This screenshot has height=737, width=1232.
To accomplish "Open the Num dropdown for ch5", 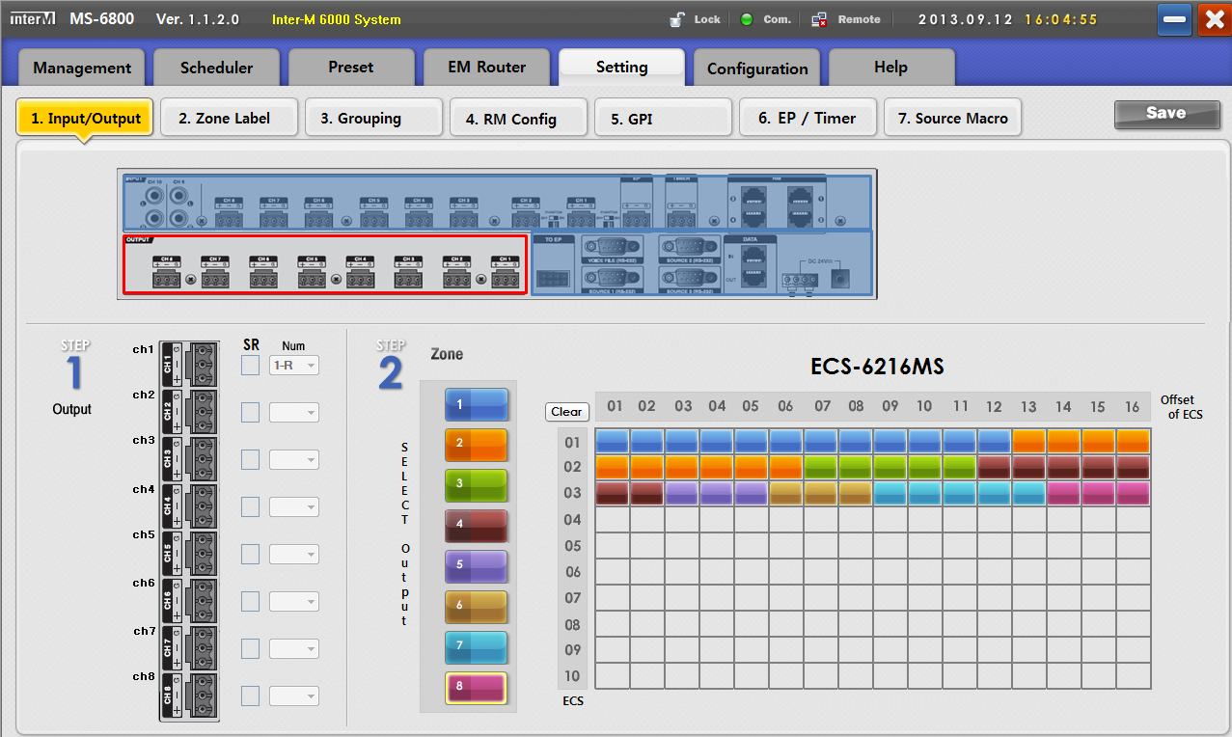I will pos(293,555).
